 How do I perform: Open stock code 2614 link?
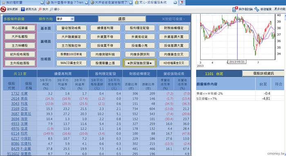pyautogui.click(x=15, y=98)
